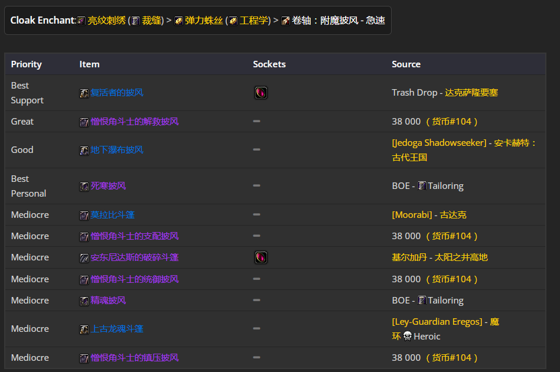The image size is (560, 372).
Task: Click the Tailoring icon in 精魂披风 row
Action: coord(422,300)
